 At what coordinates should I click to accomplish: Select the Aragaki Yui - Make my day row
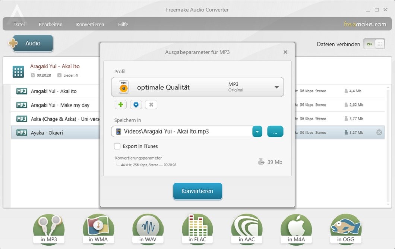[198, 105]
